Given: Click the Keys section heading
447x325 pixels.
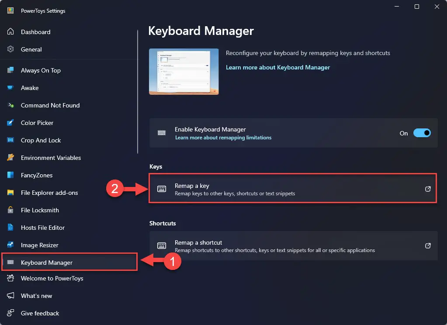Looking at the screenshot, I should [156, 166].
